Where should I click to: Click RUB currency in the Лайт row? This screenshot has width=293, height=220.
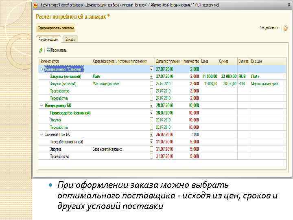[x=242, y=76]
